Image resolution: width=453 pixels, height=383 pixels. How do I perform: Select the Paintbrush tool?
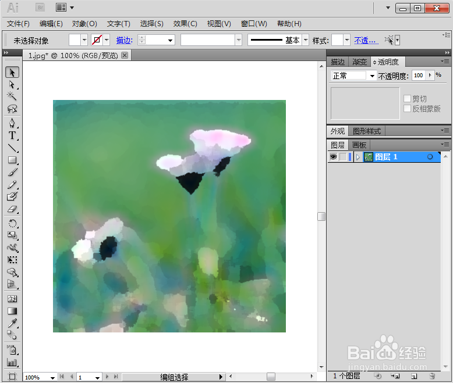[12, 172]
